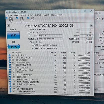The image size is (104, 104).
Task: Click the 正常 health status button
Action: coord(13,35)
